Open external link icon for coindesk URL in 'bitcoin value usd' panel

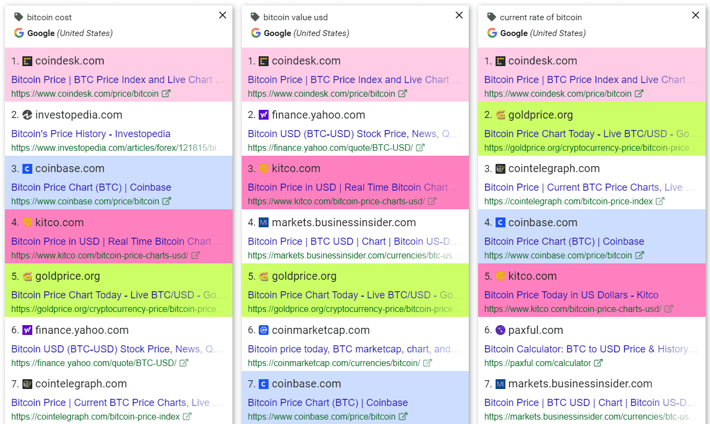(x=403, y=93)
